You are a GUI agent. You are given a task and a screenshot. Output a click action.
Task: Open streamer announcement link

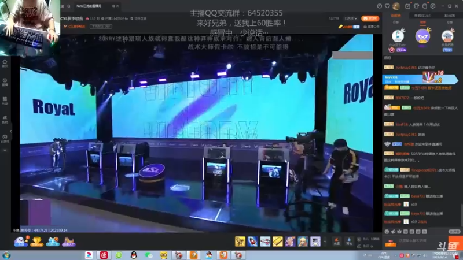371,27
